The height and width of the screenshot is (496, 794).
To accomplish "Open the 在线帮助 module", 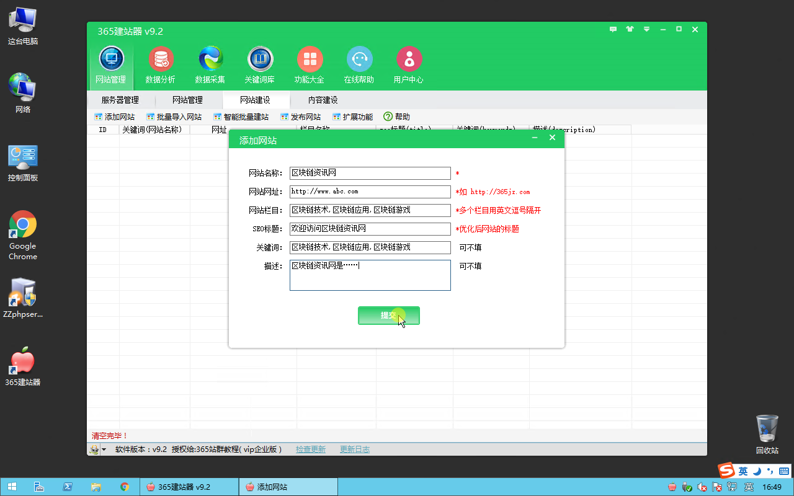I will (359, 66).
